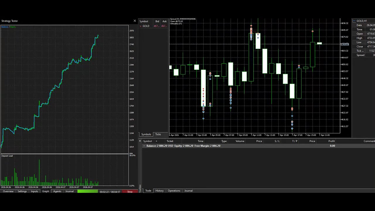Click the GOLD,H1 chart icon in Data Window

pos(354,21)
